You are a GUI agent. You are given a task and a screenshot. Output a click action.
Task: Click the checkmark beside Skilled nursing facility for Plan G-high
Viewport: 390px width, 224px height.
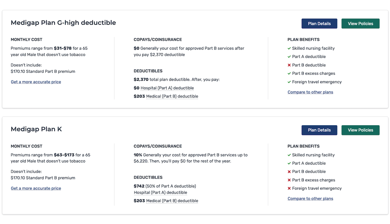click(289, 48)
